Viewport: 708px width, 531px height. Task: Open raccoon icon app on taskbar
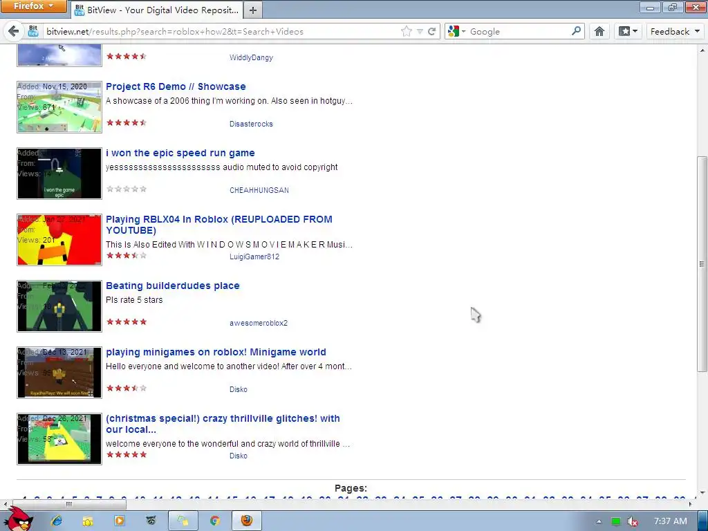pos(151,521)
